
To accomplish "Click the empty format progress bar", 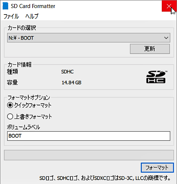I will click(89, 155).
